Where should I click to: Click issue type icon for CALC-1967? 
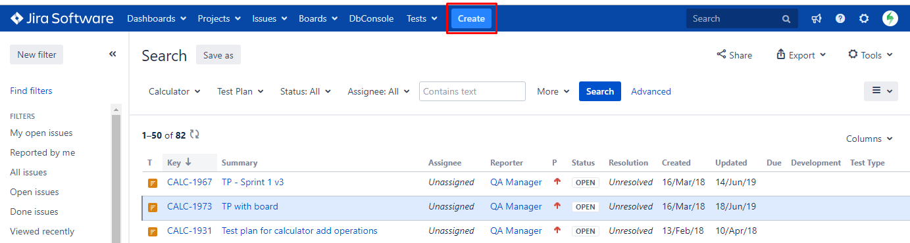pyautogui.click(x=153, y=183)
